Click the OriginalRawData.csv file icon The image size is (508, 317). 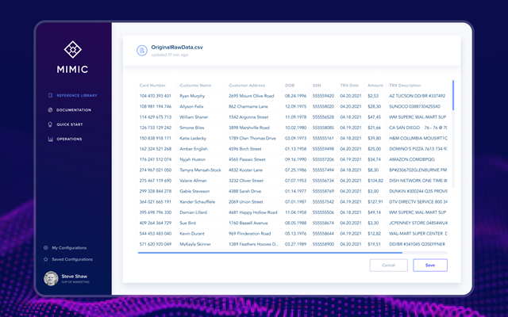click(x=142, y=50)
